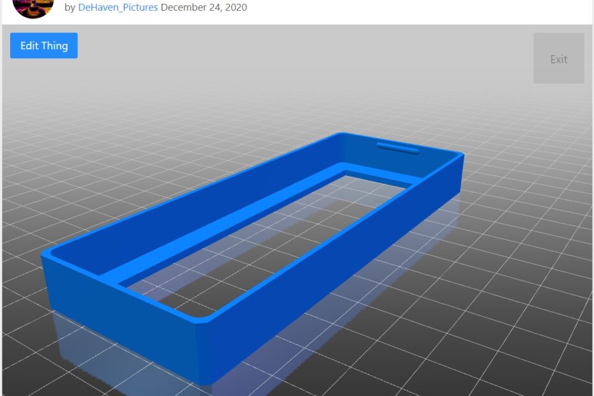Image resolution: width=594 pixels, height=396 pixels.
Task: Open DeHaven_Pictures profile link
Action: click(118, 7)
